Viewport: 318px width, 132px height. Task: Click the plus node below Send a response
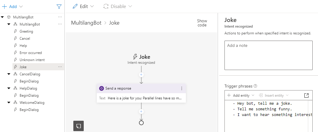141,111
